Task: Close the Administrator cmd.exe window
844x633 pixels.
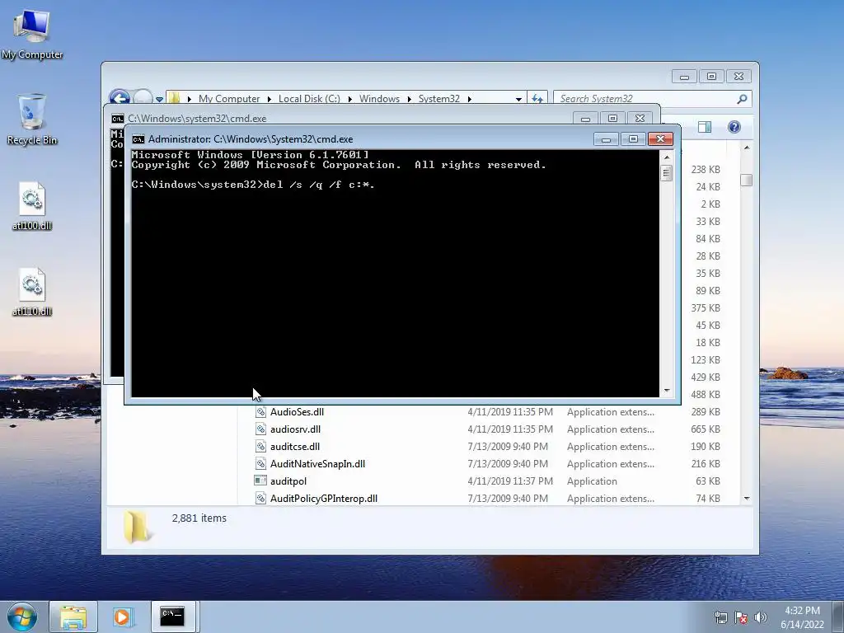Action: tap(660, 138)
